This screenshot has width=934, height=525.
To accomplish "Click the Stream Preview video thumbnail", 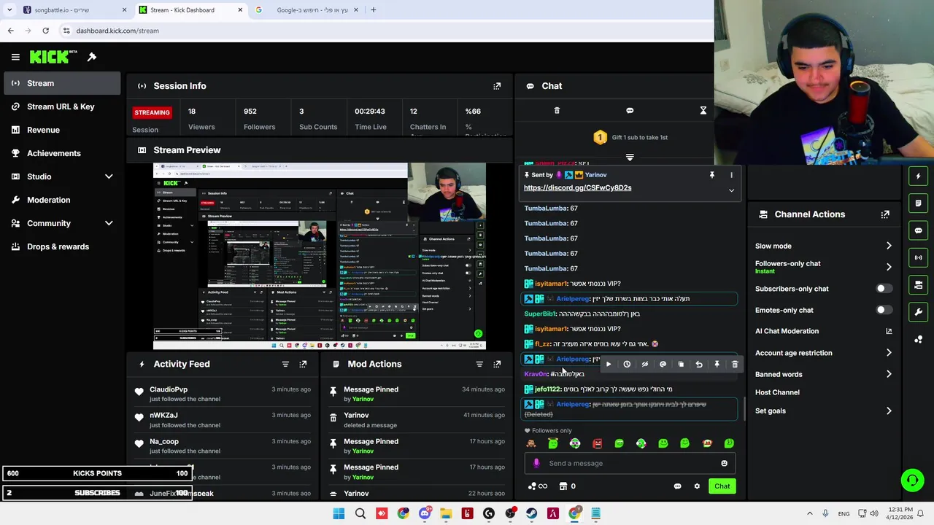I will [x=320, y=256].
